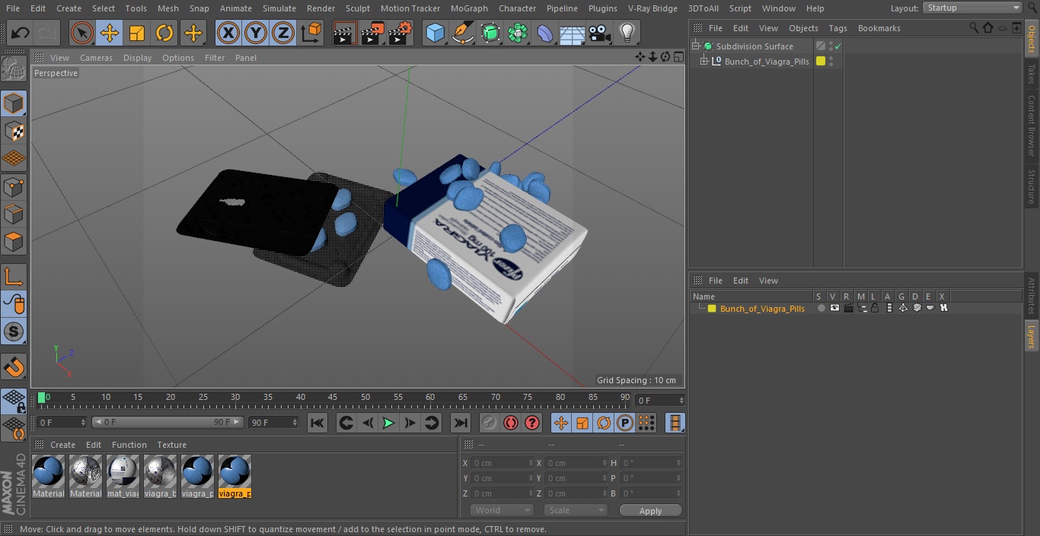Click the Record Active Objects button
Image resolution: width=1040 pixels, height=536 pixels.
tap(490, 423)
